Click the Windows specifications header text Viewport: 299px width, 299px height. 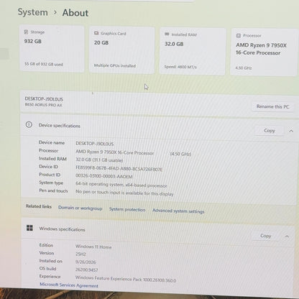pos(62,229)
